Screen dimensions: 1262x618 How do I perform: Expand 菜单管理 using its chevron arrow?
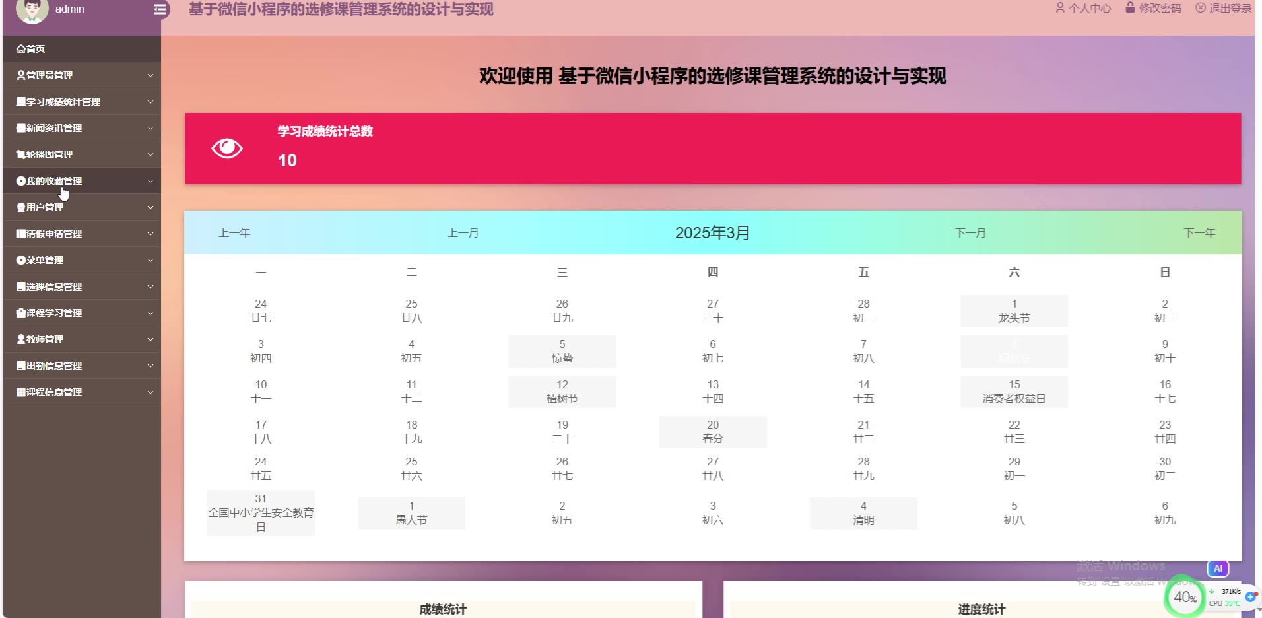150,260
